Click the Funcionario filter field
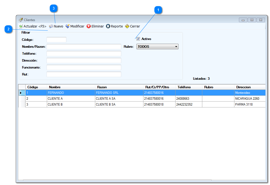 (84, 67)
